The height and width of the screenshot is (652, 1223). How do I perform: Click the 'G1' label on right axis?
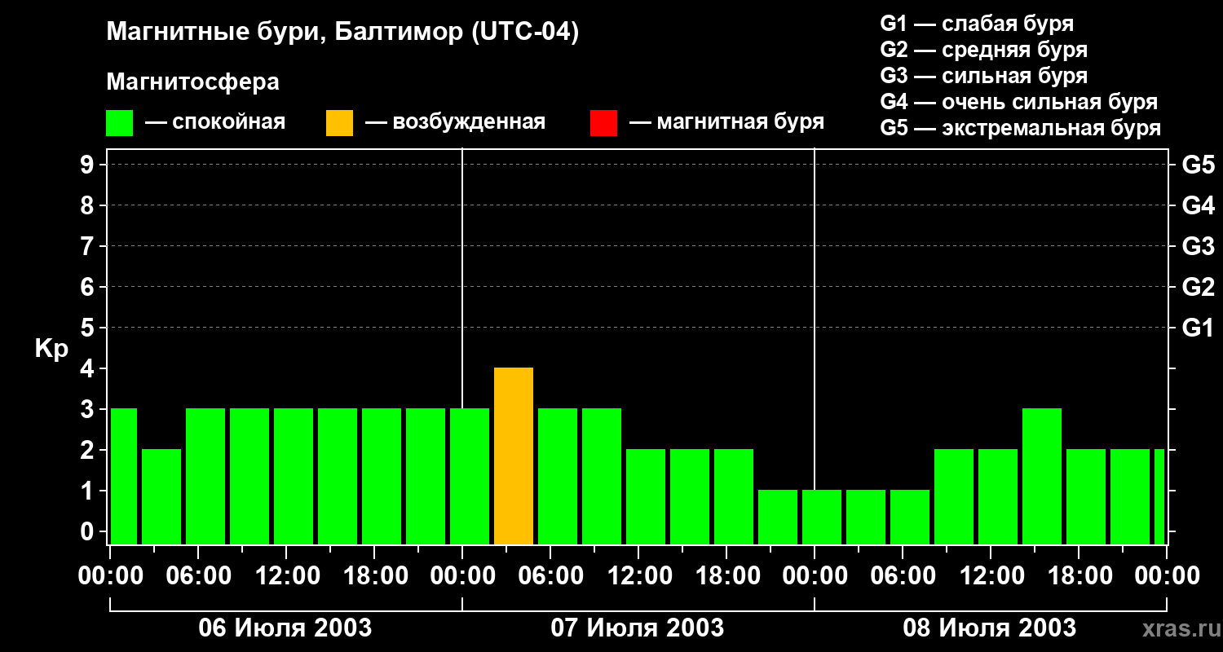tap(1198, 328)
